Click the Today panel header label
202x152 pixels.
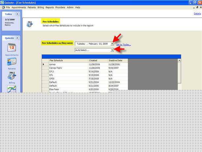pos(8,14)
